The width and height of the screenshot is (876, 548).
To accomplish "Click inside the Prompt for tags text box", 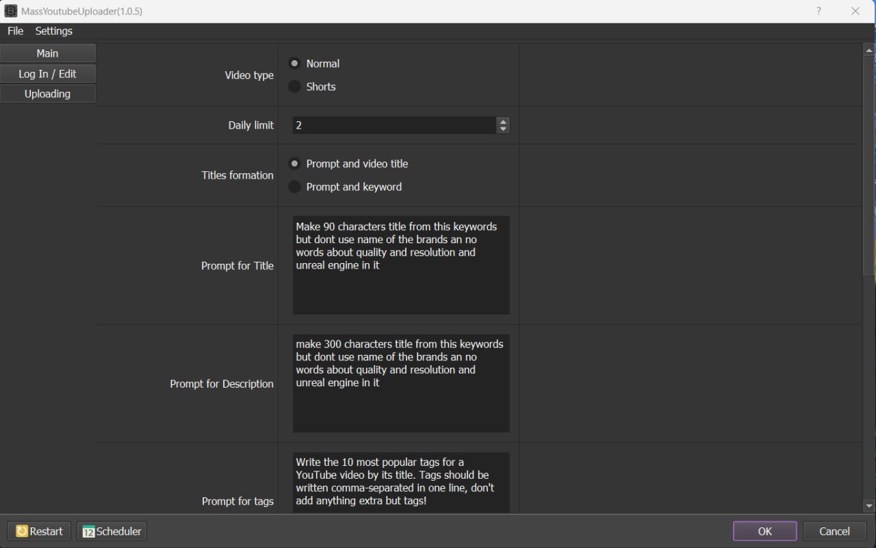I will point(401,482).
